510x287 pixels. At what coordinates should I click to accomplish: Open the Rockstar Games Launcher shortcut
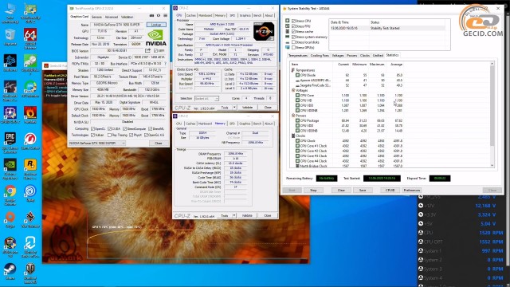[x=30, y=168]
